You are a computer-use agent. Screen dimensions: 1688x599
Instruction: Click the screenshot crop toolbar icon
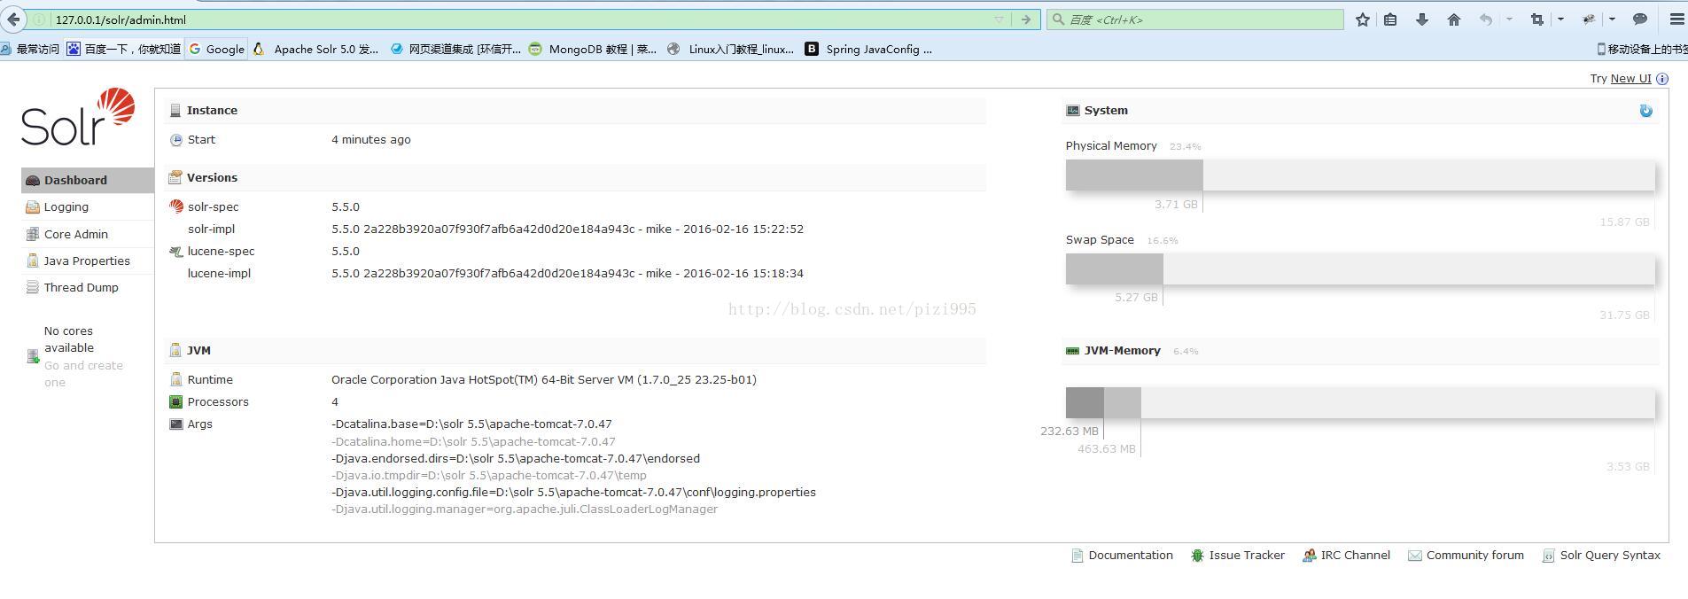click(1537, 19)
